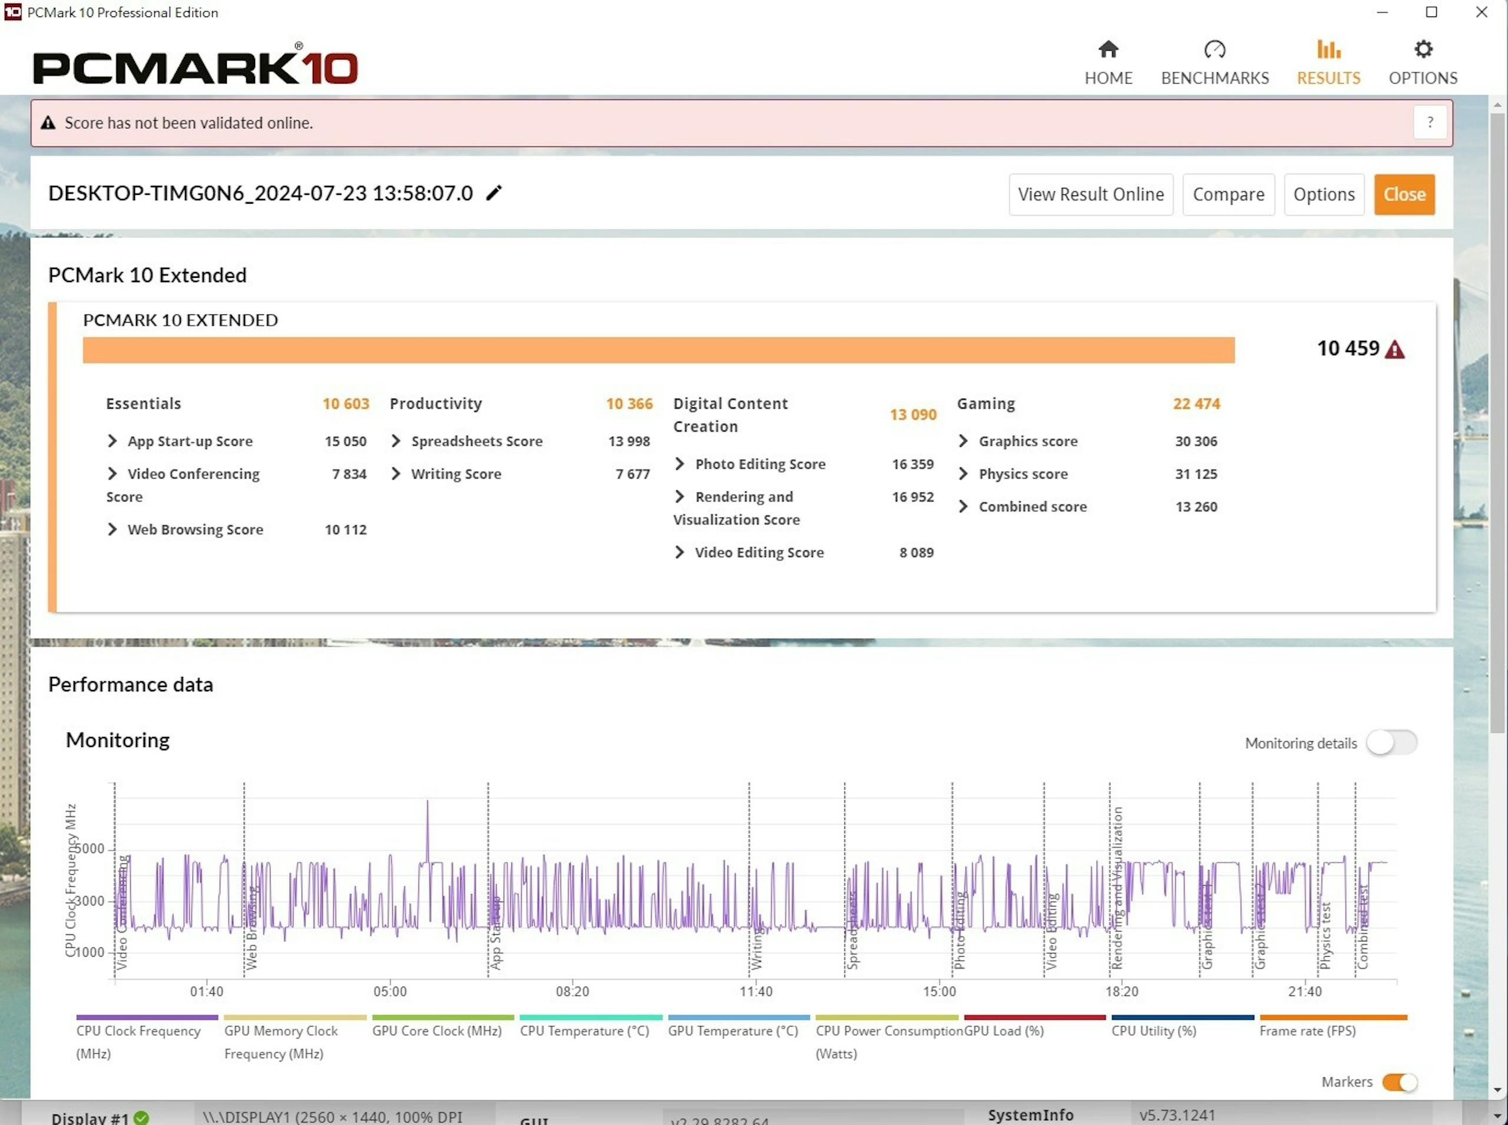Open help for validation warning
The image size is (1508, 1125).
(1430, 122)
